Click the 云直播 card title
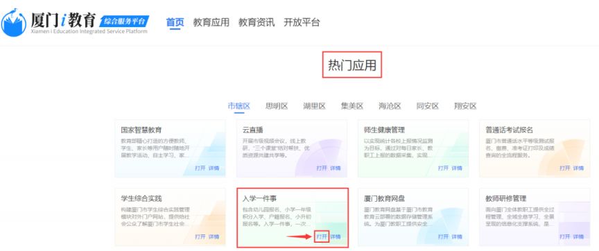Image resolution: width=599 pixels, height=251 pixels. click(x=253, y=130)
